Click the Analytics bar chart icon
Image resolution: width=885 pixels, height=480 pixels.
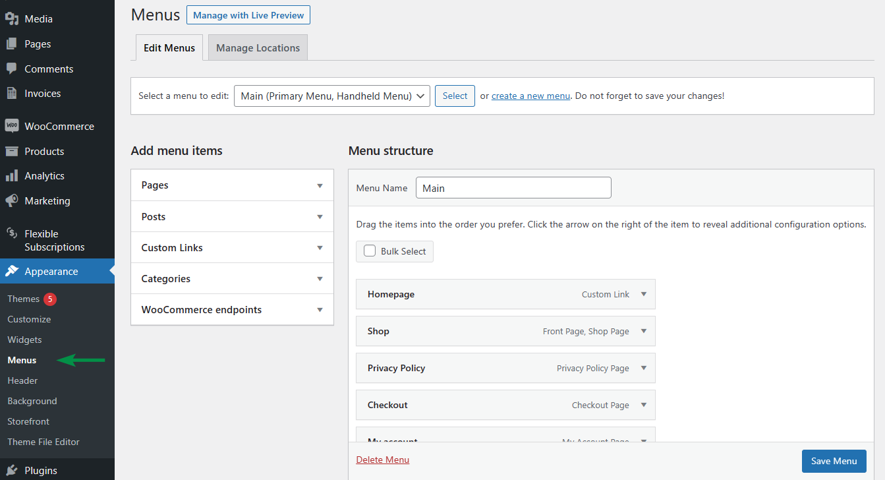pos(12,176)
